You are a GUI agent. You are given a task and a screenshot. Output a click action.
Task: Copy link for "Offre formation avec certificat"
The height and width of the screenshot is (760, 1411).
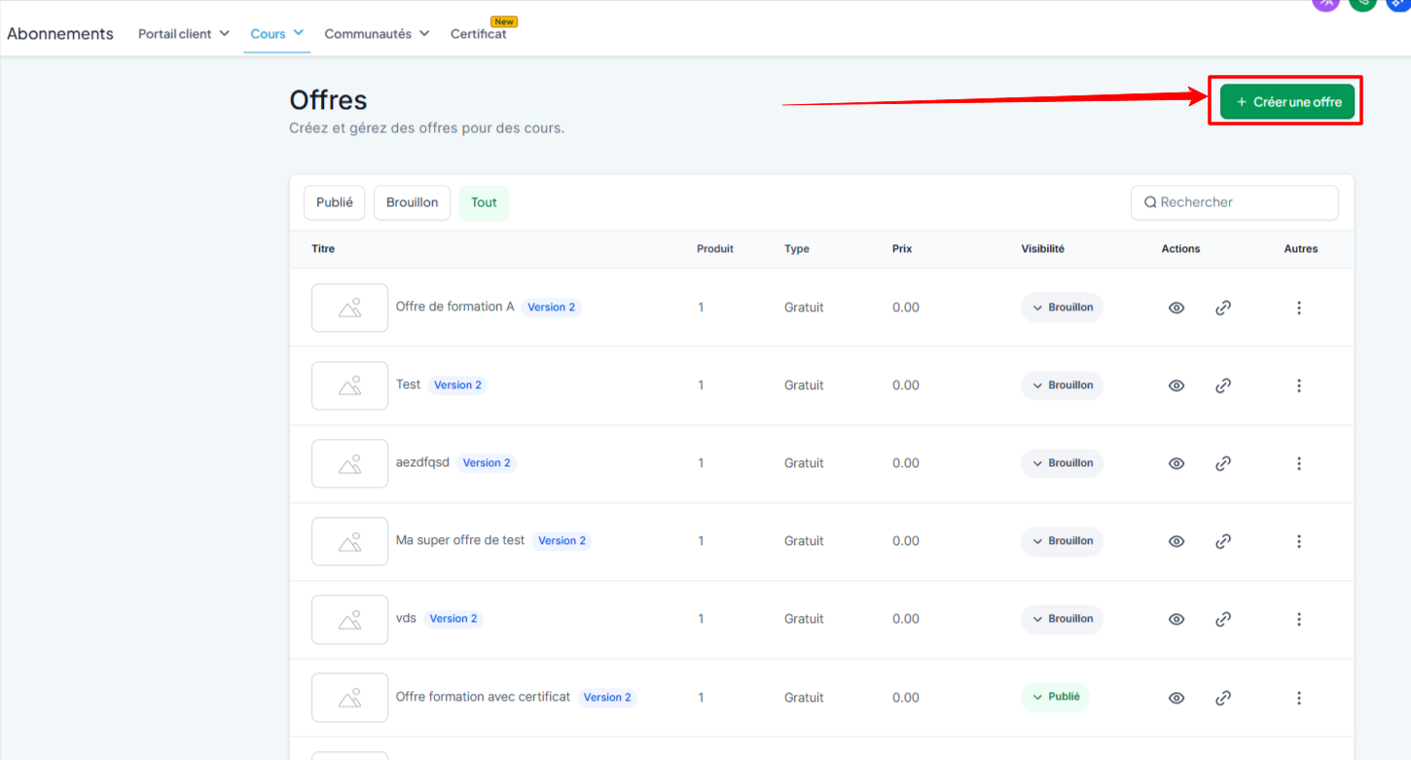[1223, 698]
